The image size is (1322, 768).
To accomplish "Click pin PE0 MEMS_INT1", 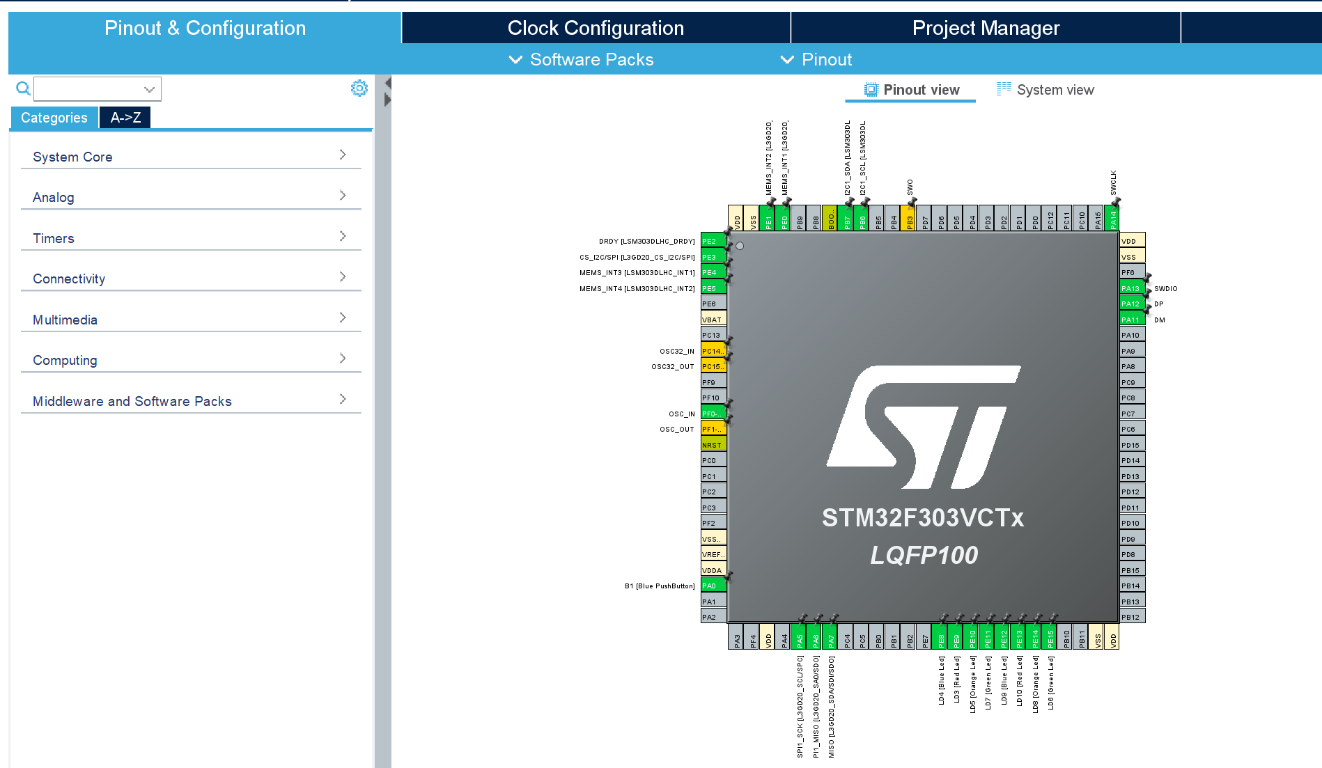I will point(783,218).
